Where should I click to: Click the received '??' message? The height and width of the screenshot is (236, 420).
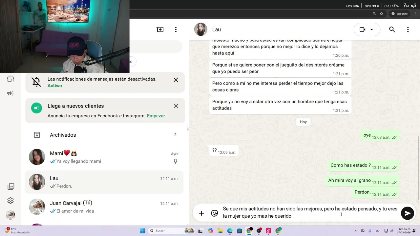[224, 151]
